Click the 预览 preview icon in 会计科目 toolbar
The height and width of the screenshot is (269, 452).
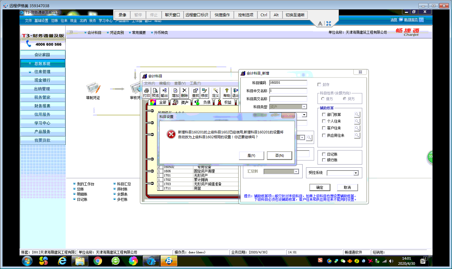[155, 93]
